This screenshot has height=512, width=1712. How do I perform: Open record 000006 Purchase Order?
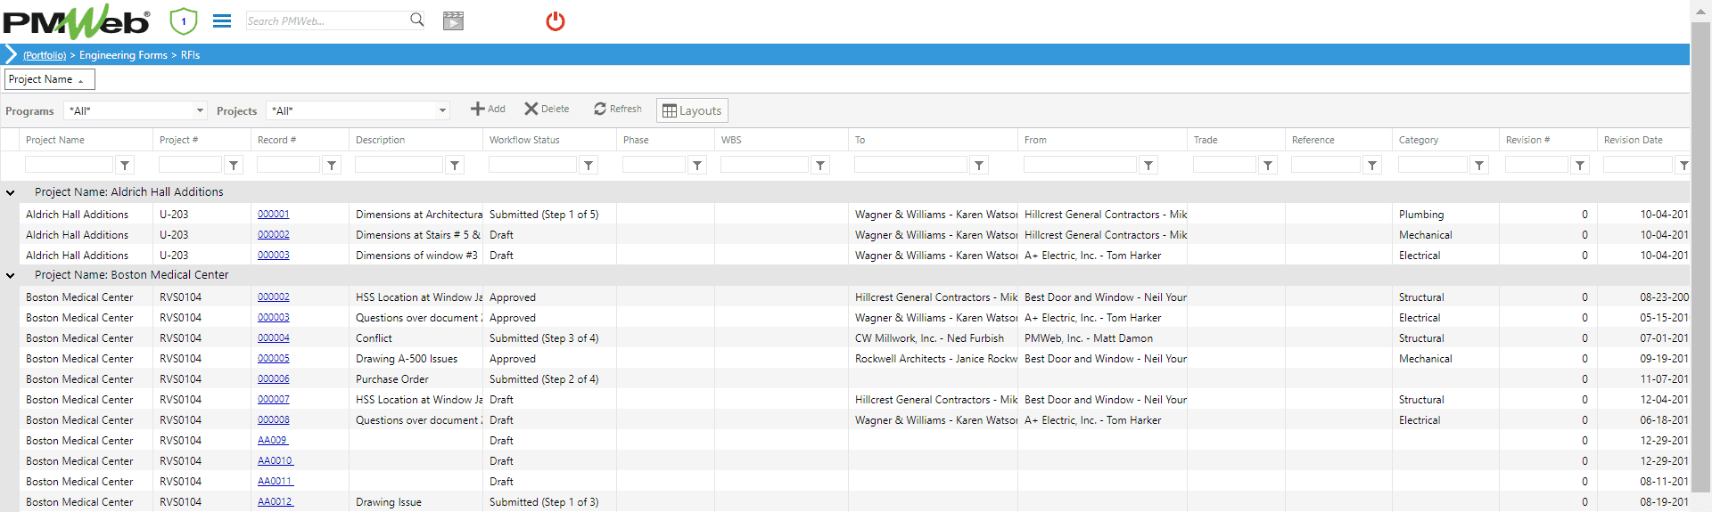274,378
